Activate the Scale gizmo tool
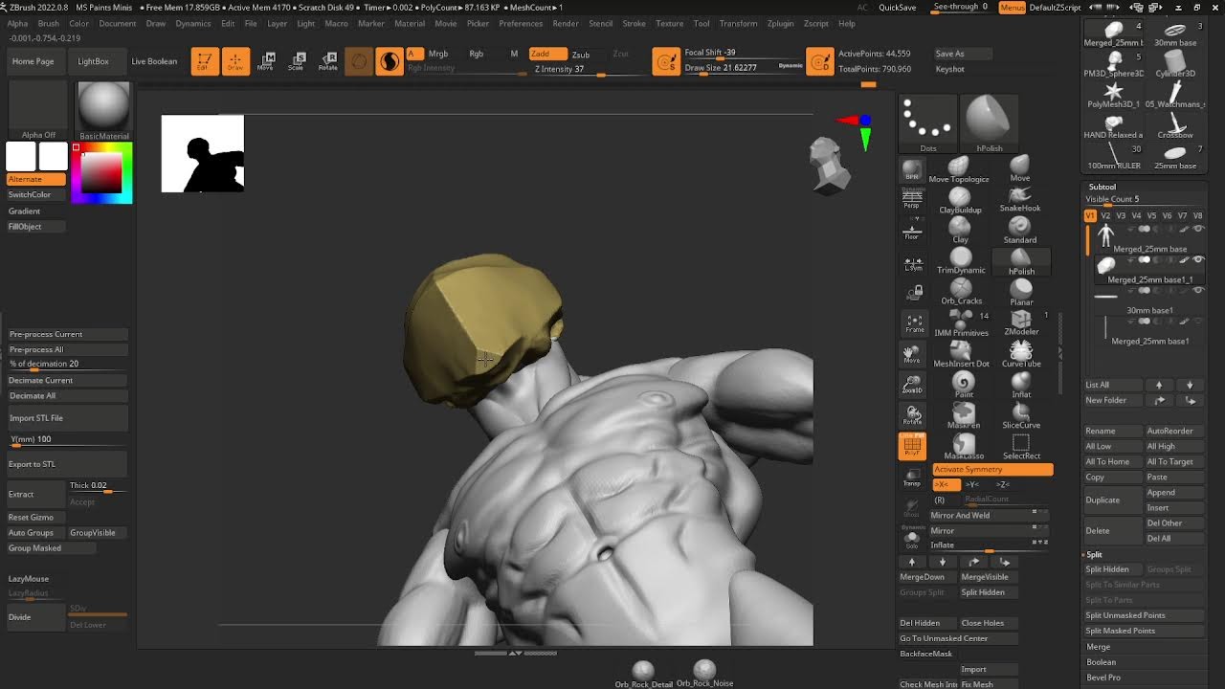Viewport: 1225px width, 689px height. pyautogui.click(x=297, y=61)
